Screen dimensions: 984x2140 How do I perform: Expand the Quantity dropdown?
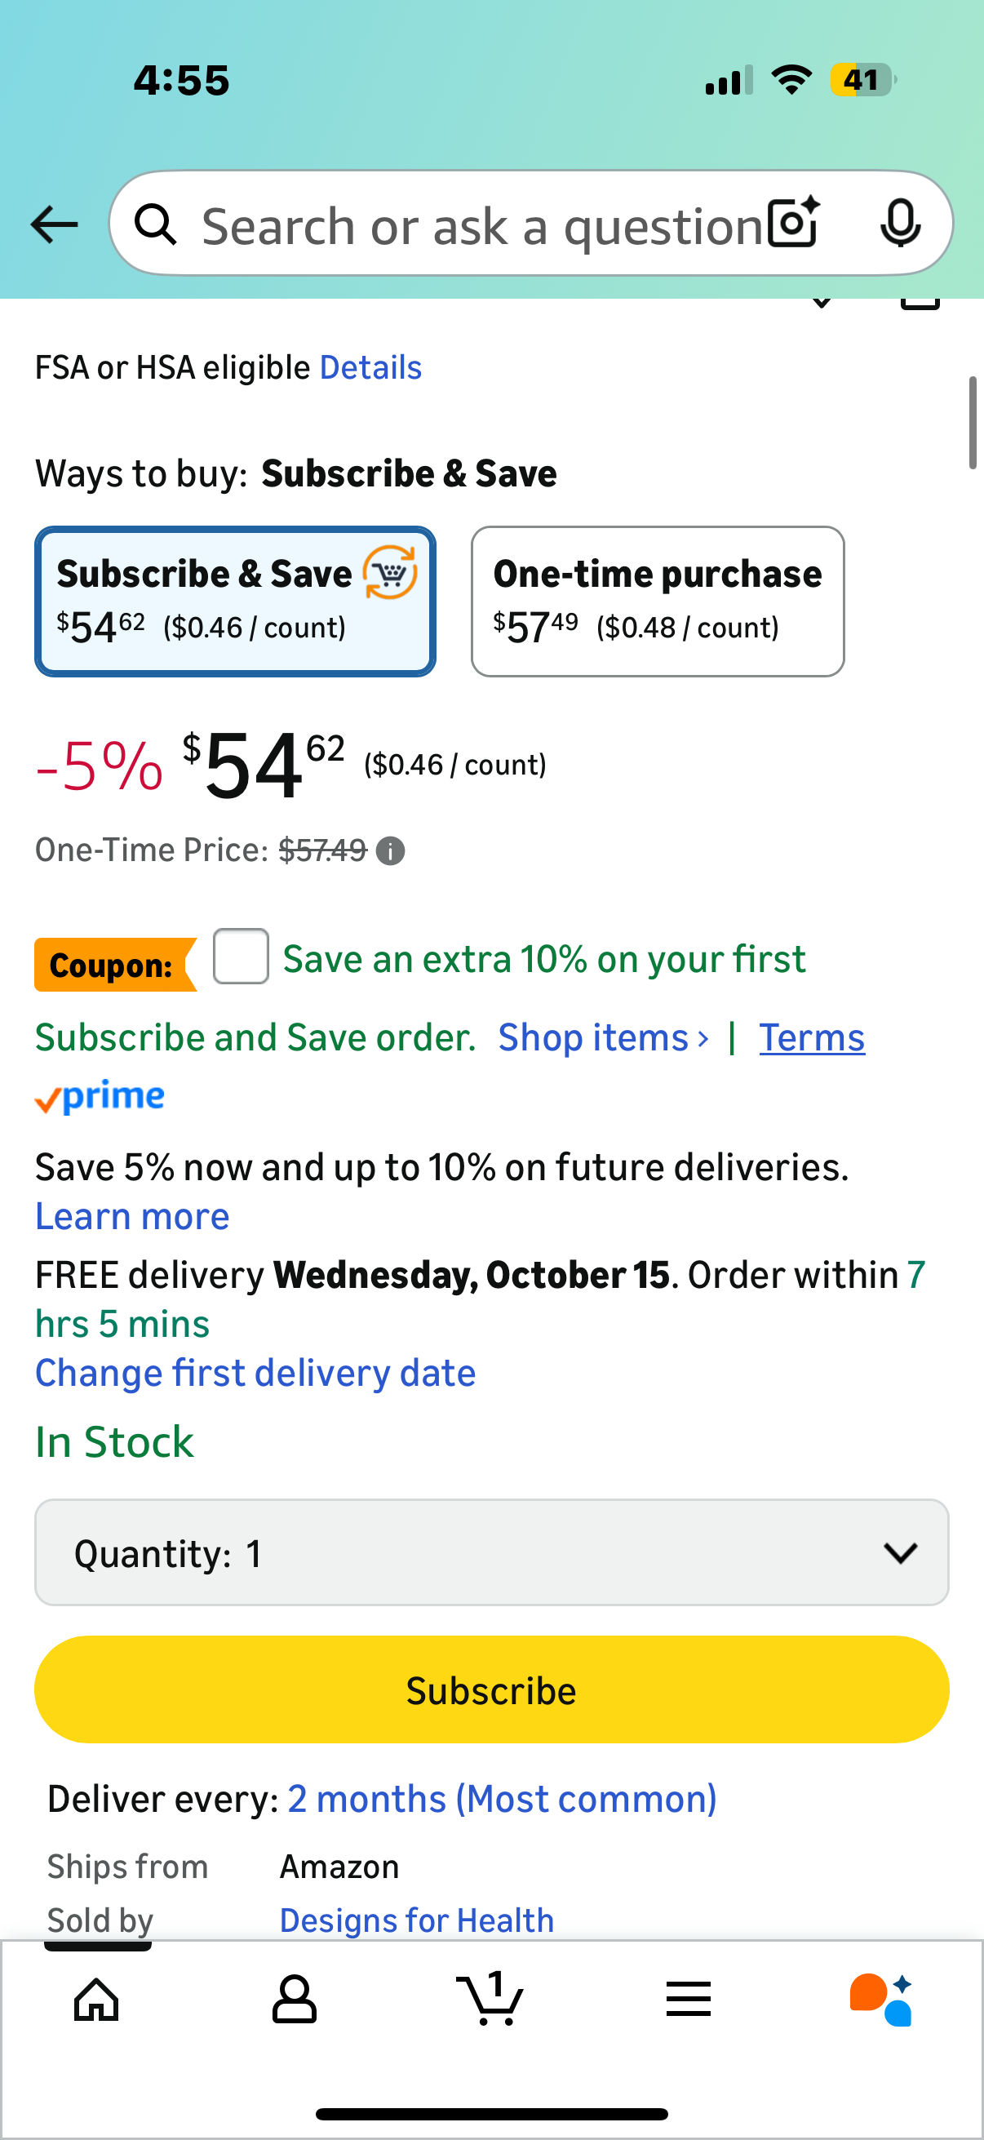coord(491,1552)
